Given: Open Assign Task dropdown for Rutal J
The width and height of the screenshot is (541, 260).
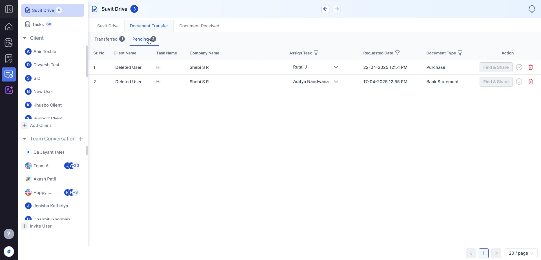Looking at the screenshot, I should click(336, 67).
